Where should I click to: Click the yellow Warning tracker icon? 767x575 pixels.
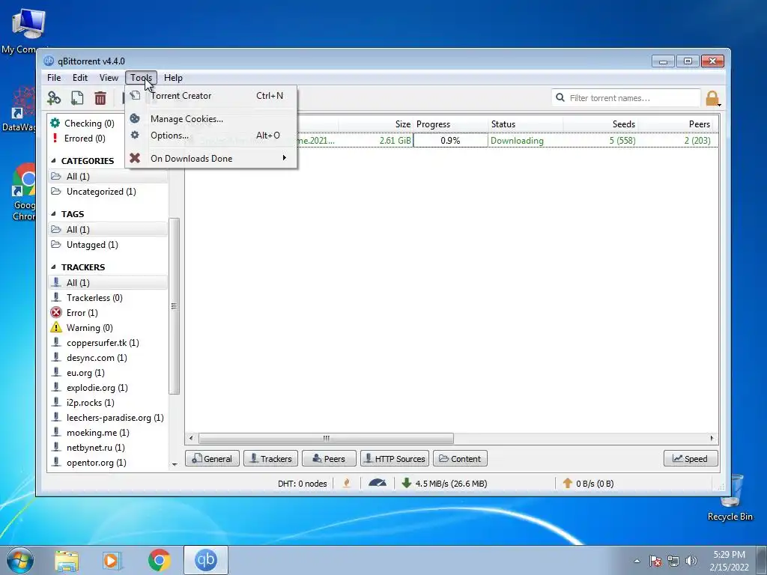(x=56, y=327)
